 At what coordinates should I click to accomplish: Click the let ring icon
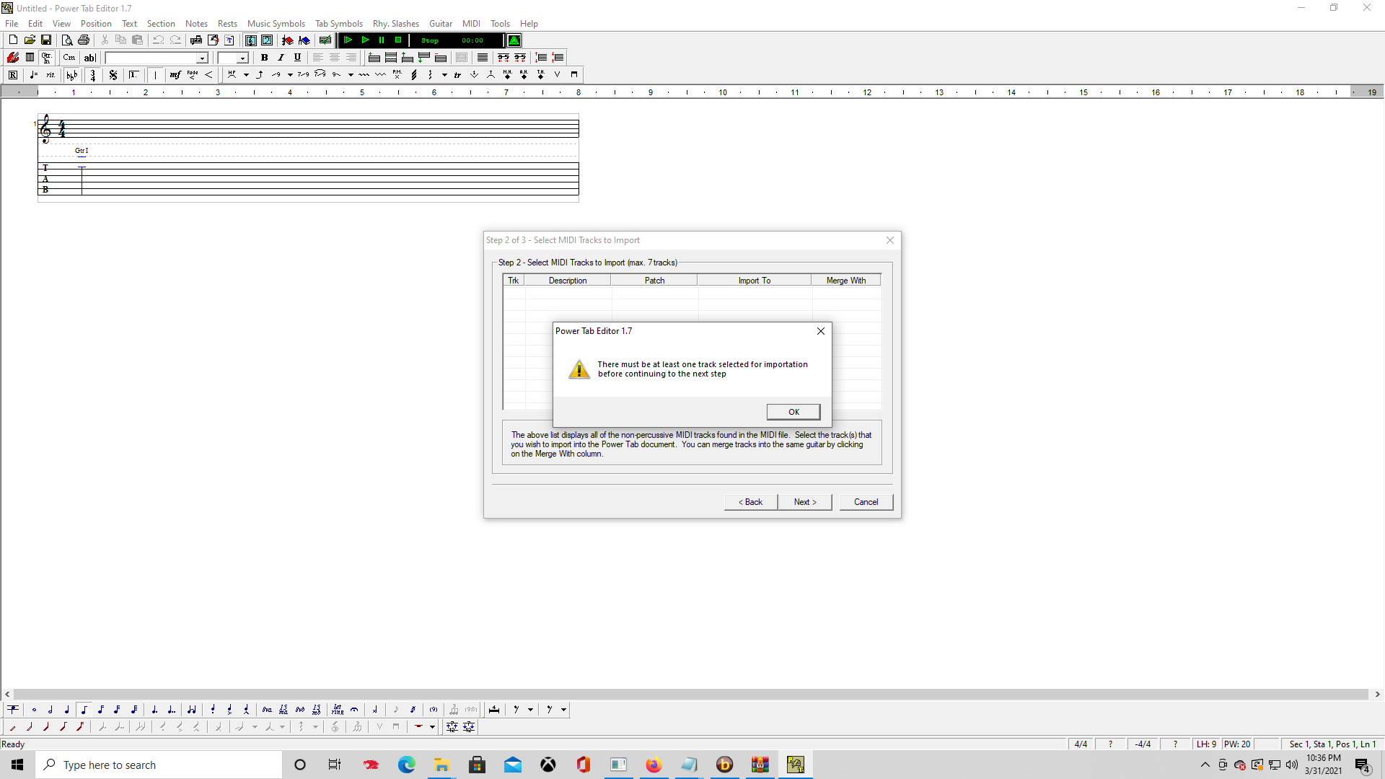(338, 710)
